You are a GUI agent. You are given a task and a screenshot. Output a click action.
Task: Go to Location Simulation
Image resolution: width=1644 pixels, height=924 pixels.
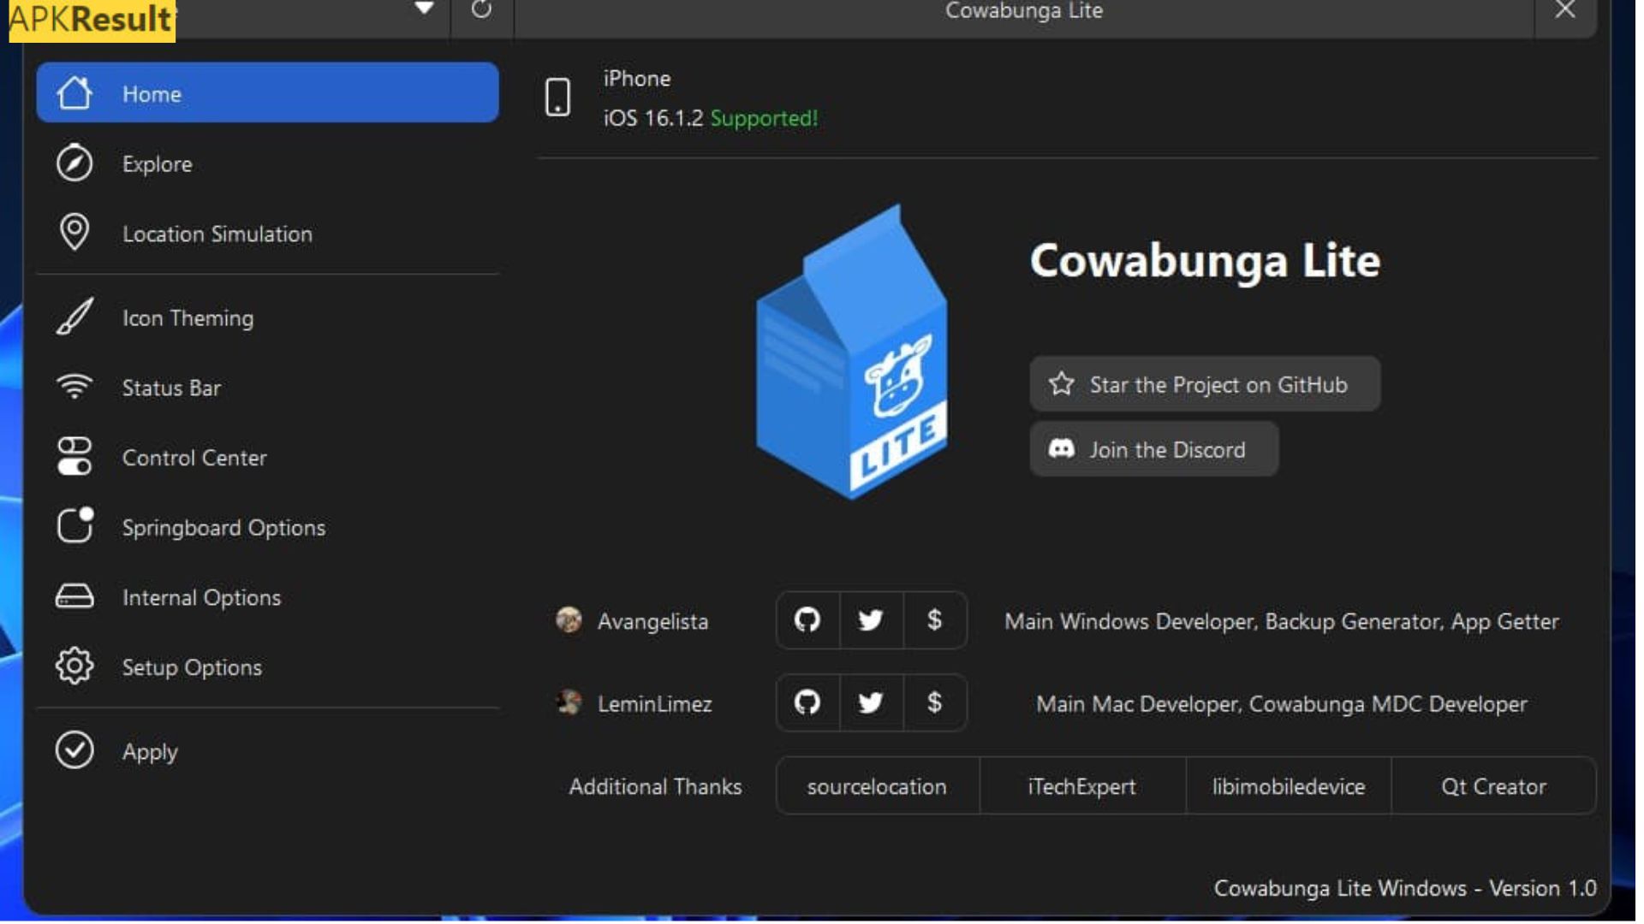click(x=267, y=233)
